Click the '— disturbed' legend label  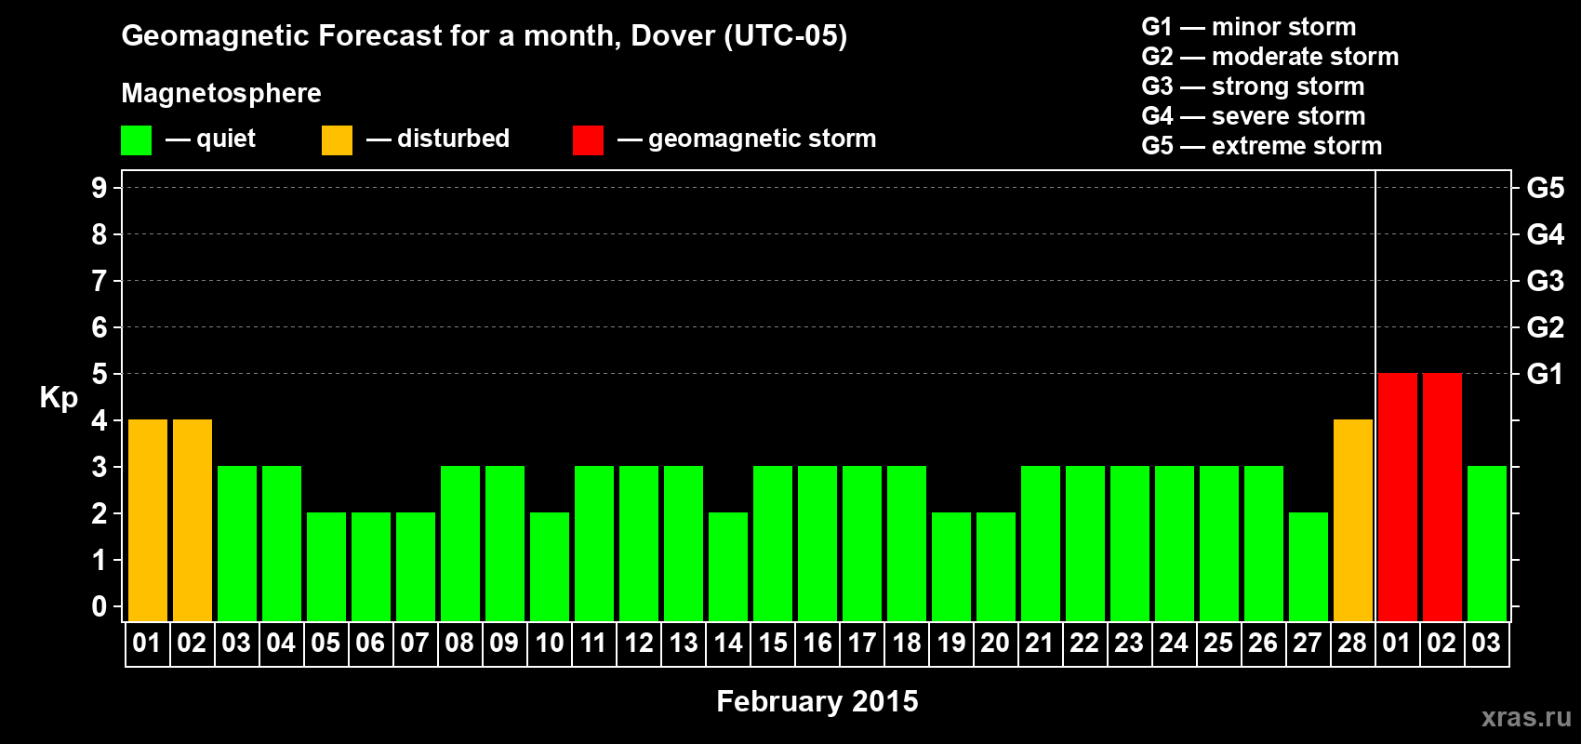point(438,139)
